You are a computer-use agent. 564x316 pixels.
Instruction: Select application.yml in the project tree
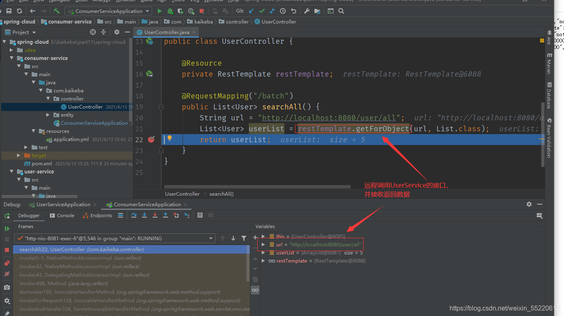coord(71,139)
